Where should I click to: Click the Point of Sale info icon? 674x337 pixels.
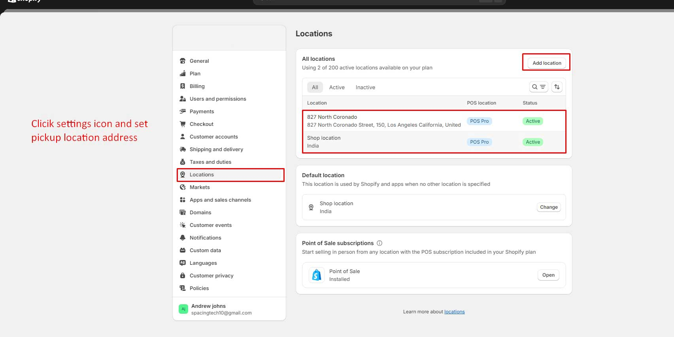point(379,243)
